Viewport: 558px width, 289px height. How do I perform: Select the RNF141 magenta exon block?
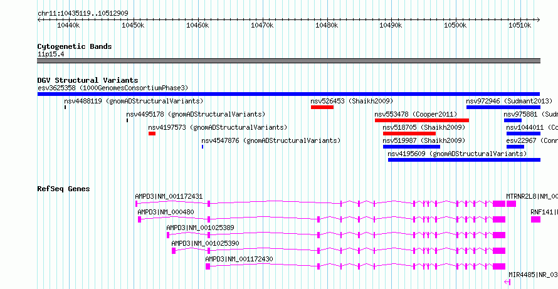(535, 219)
